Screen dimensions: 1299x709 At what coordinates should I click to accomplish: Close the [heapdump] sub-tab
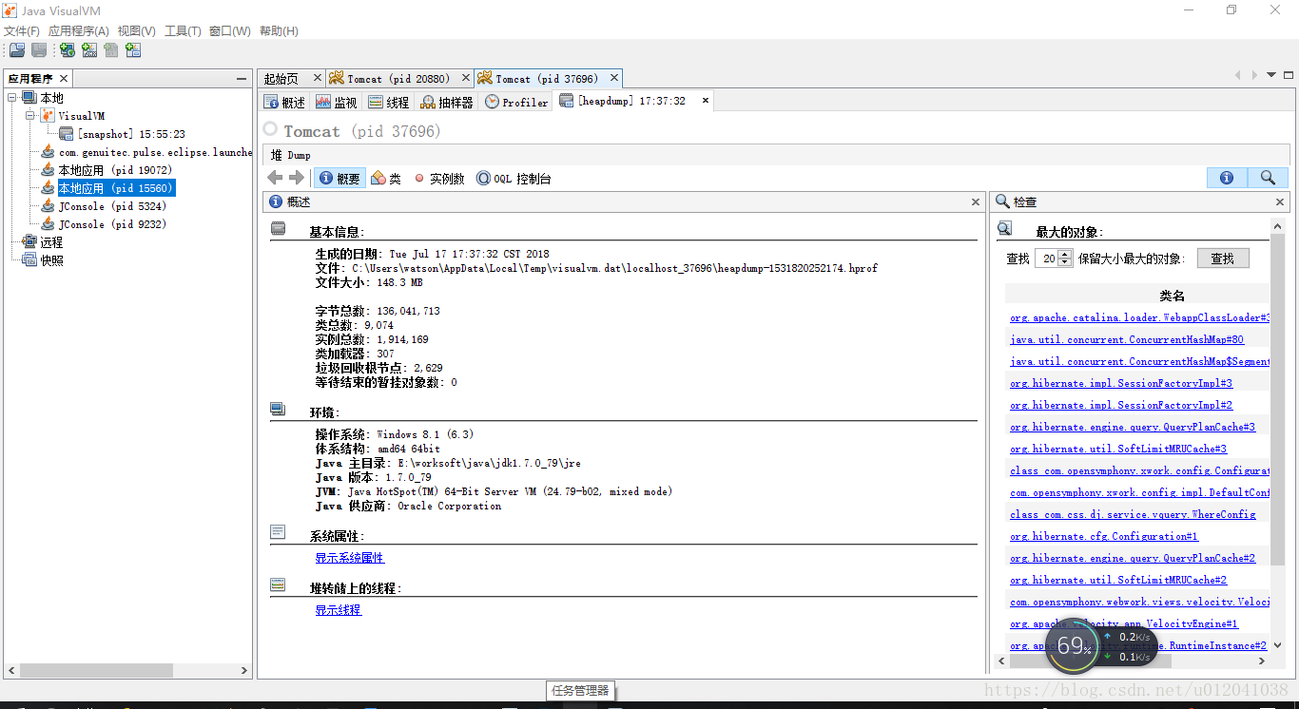coord(706,100)
